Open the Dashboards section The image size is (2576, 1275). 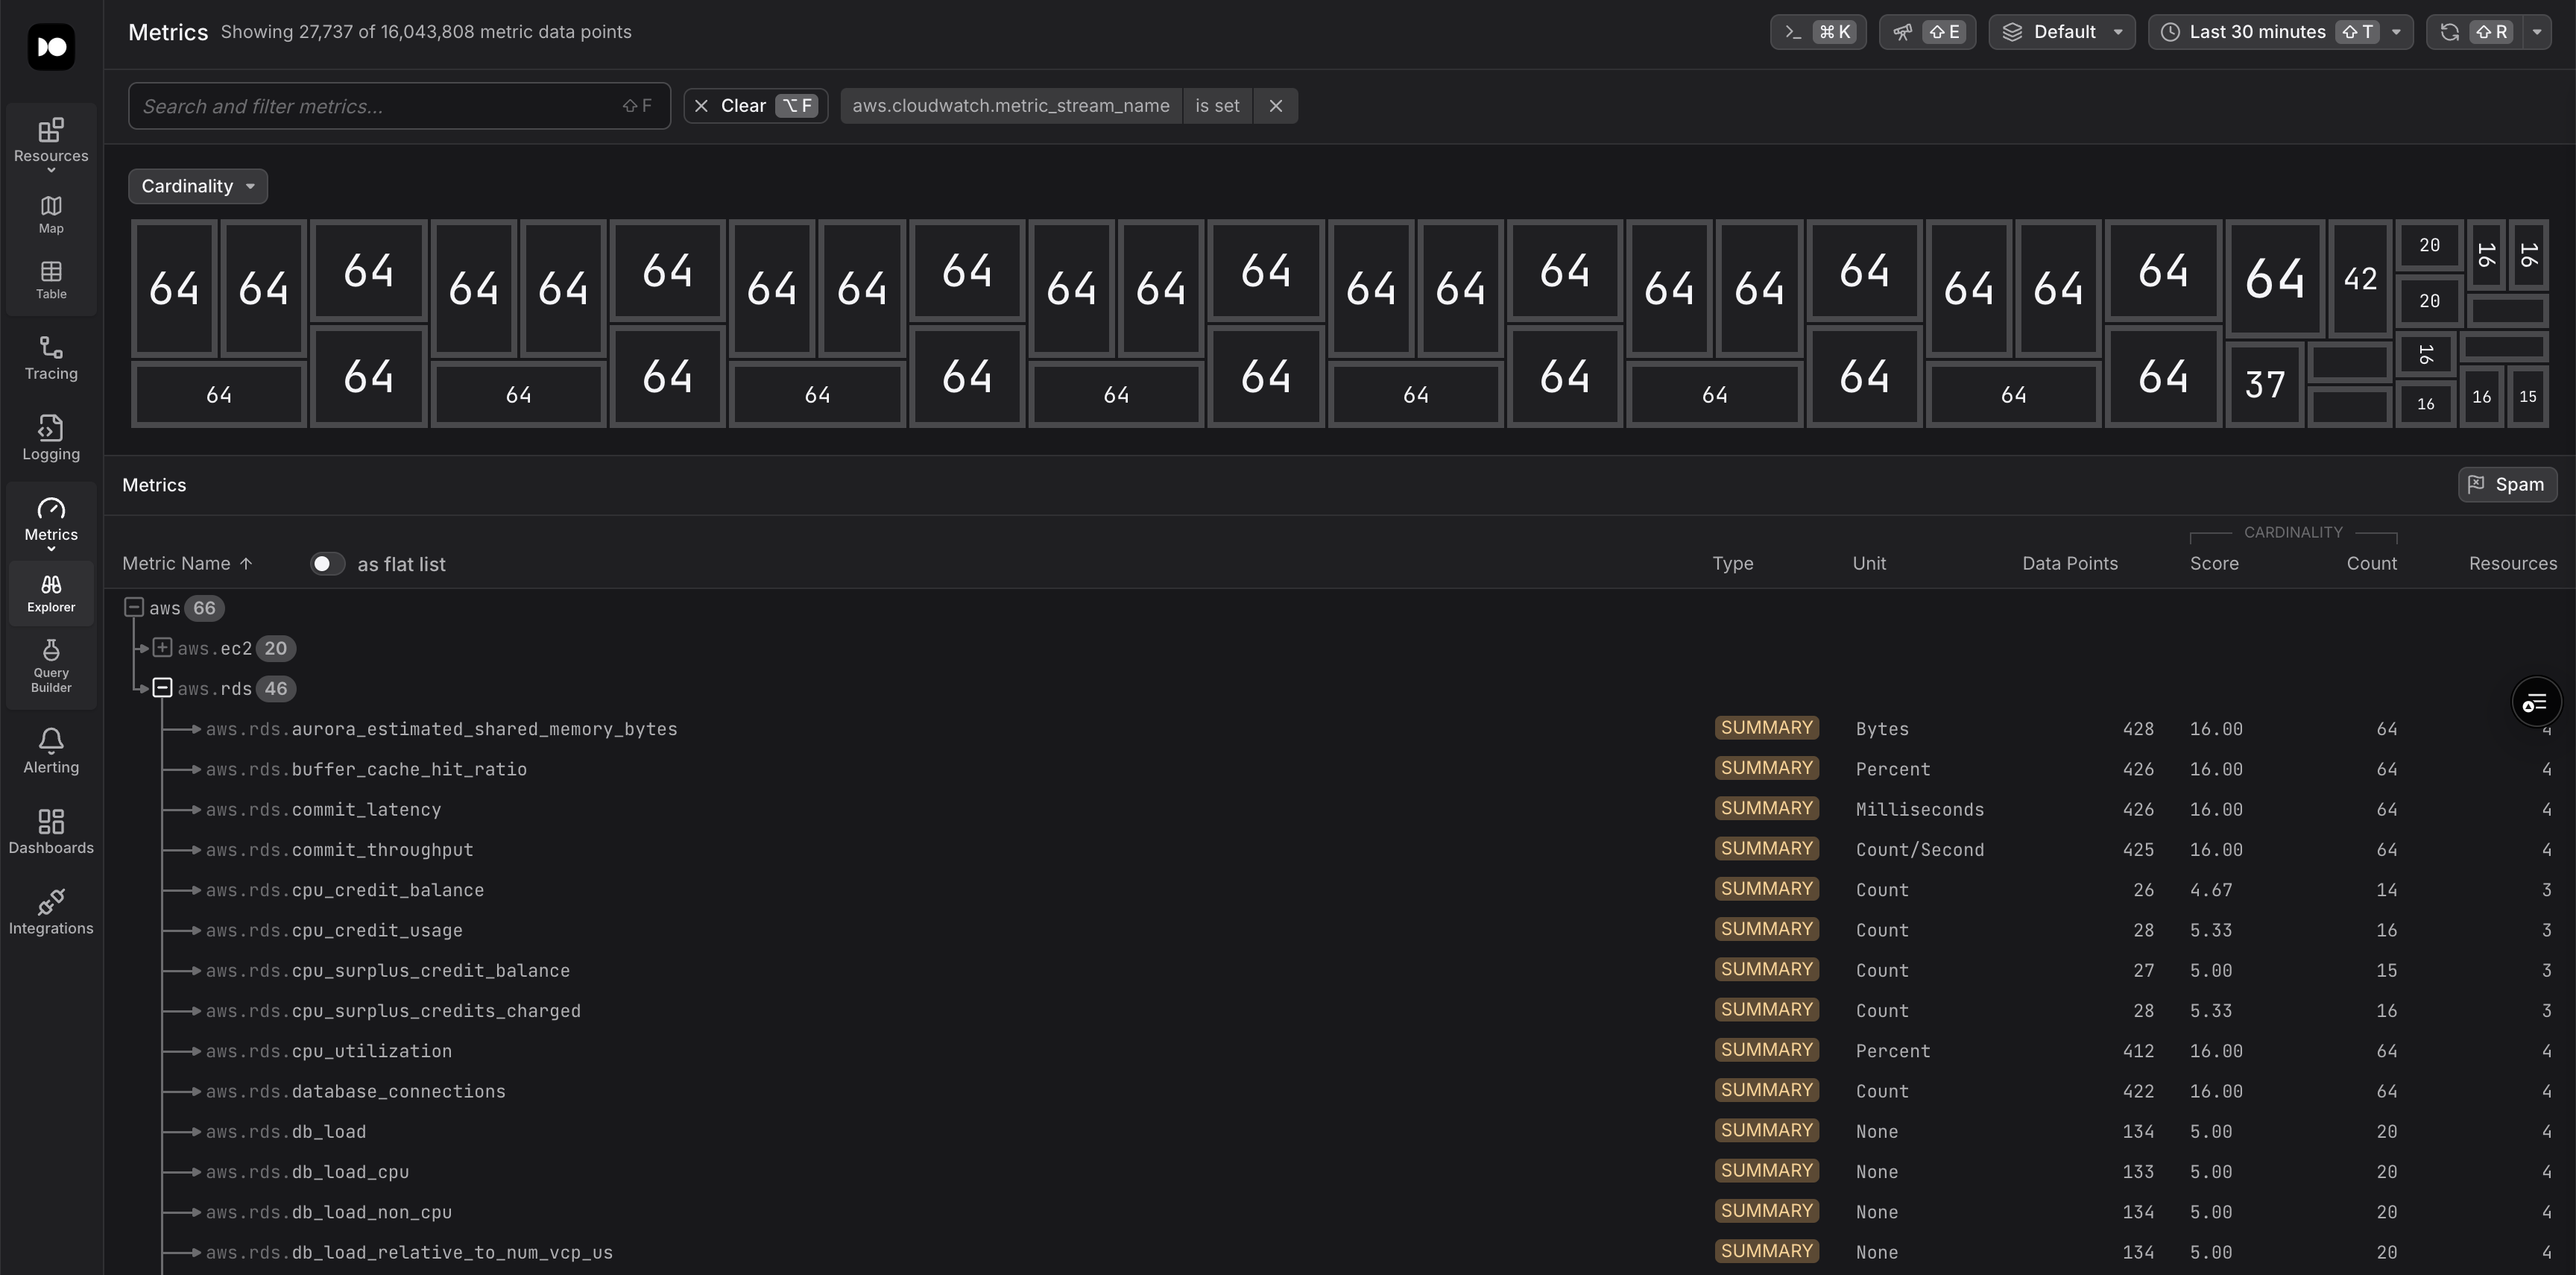(x=51, y=831)
